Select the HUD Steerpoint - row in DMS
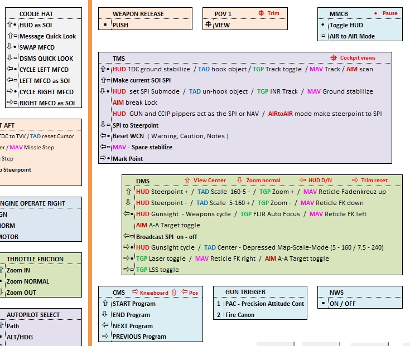 [x=262, y=203]
